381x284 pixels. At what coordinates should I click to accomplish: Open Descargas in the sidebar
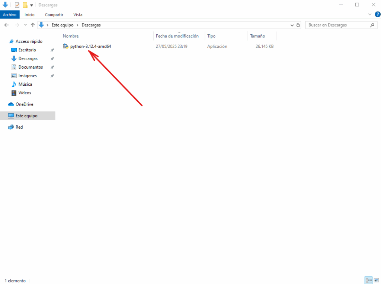pyautogui.click(x=28, y=59)
